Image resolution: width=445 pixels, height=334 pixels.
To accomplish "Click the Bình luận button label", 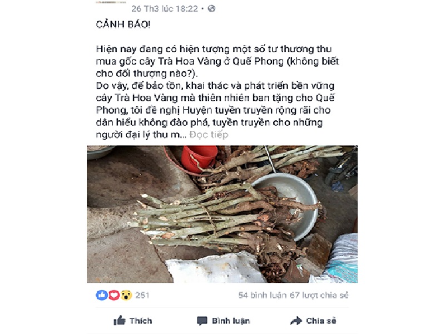I will tap(231, 321).
